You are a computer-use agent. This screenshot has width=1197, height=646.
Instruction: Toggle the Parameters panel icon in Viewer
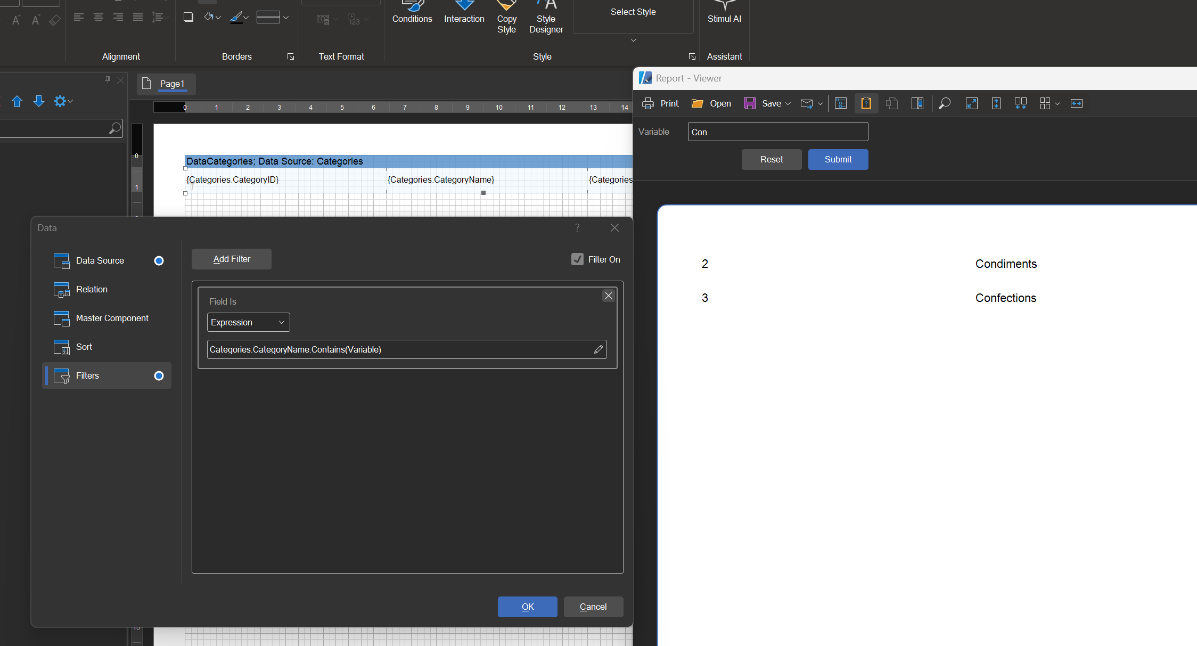pos(866,103)
